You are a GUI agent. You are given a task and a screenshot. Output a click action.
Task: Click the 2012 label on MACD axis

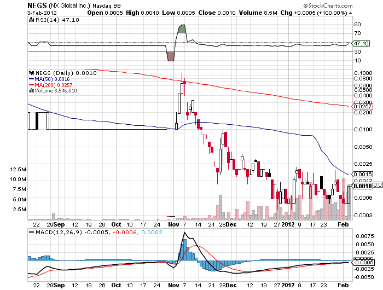[288, 285]
